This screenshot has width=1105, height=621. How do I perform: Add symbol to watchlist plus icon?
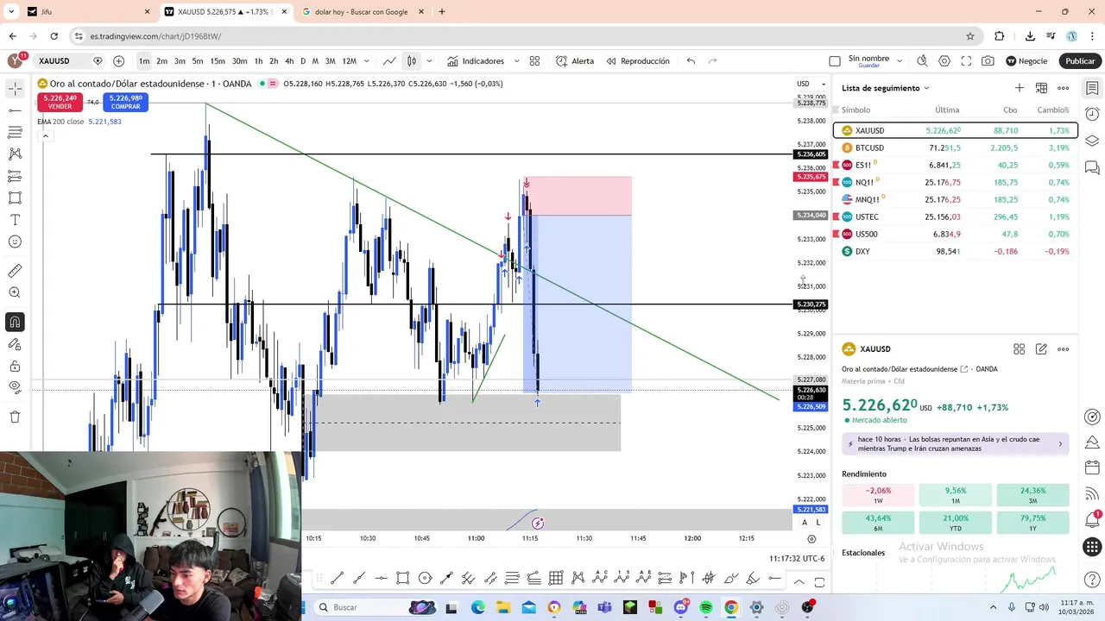click(1020, 88)
